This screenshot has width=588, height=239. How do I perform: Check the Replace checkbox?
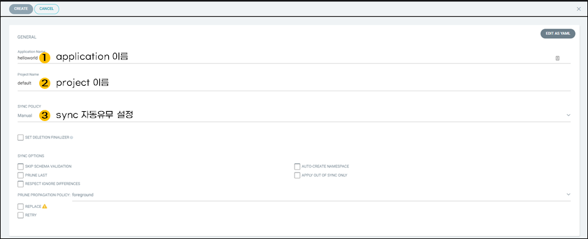click(x=21, y=206)
